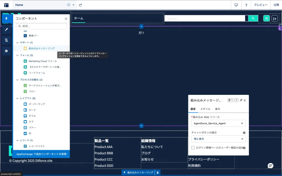
Task: Click the refresh icon in top bar
Action: 80,5
